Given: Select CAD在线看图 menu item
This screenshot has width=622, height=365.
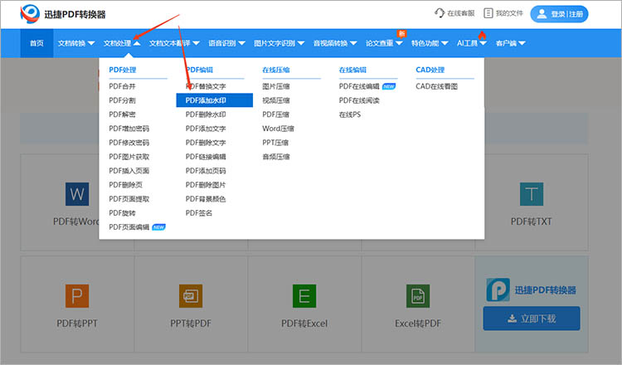Looking at the screenshot, I should [x=436, y=86].
